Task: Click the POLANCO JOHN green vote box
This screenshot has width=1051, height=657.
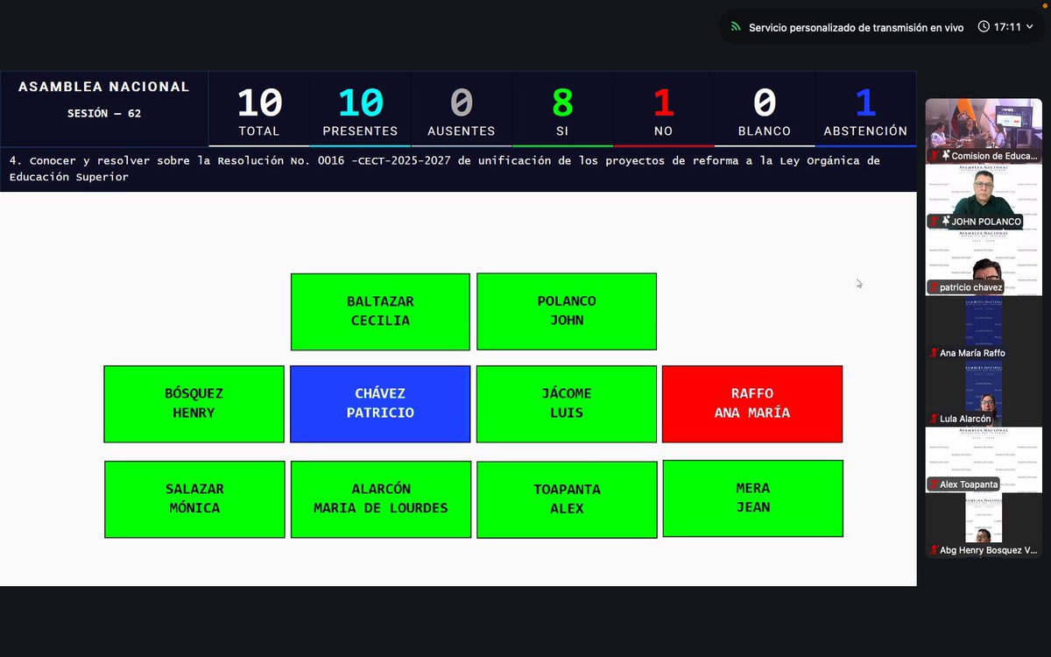Action: click(x=567, y=311)
